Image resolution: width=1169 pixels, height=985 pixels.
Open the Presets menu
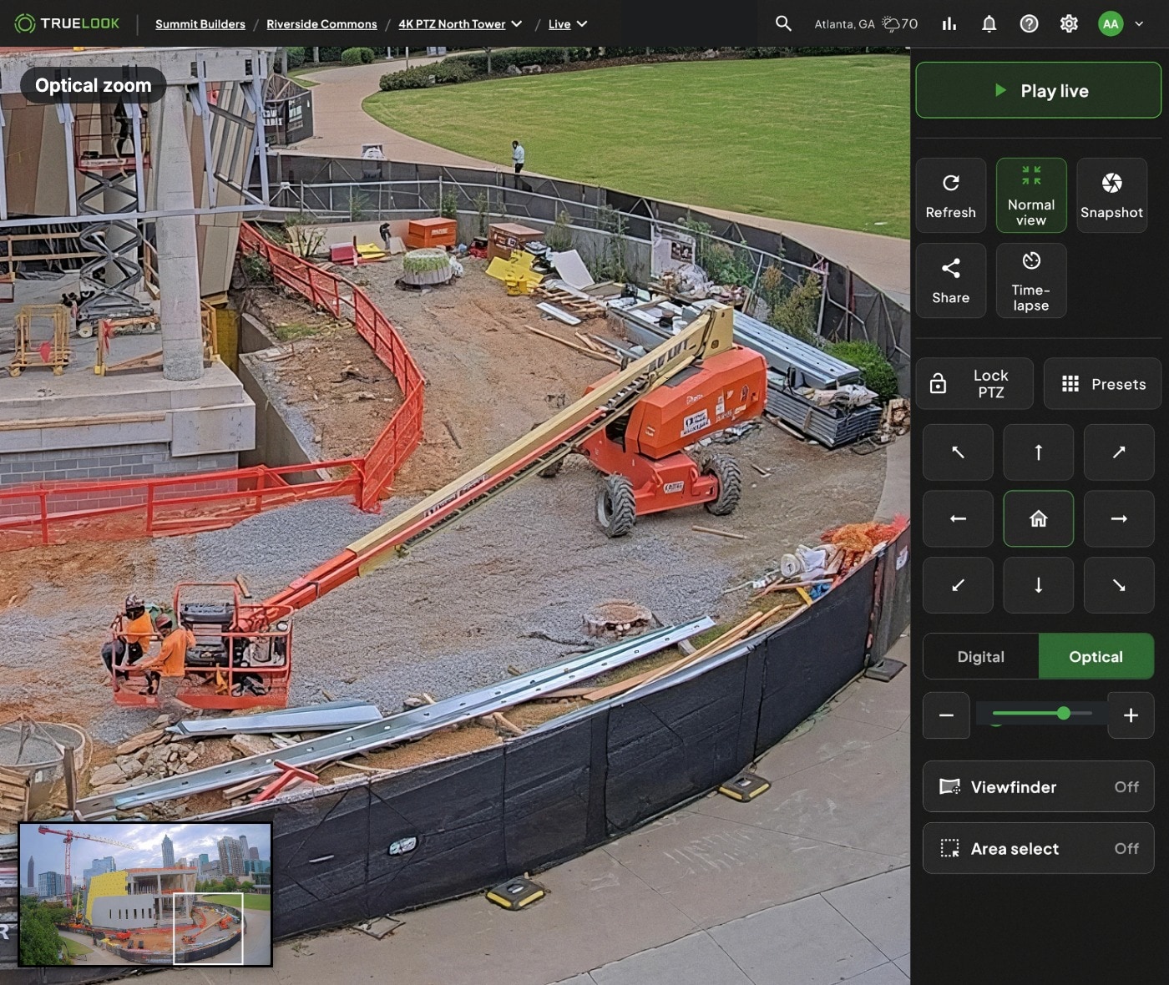[1102, 384]
